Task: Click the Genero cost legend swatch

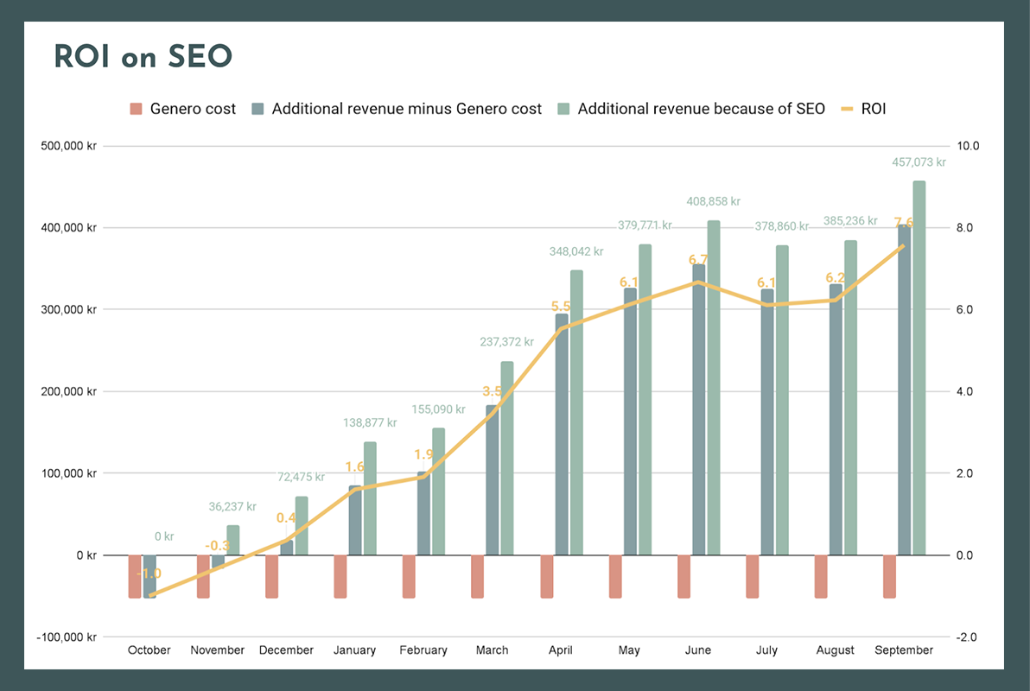Action: tap(135, 109)
